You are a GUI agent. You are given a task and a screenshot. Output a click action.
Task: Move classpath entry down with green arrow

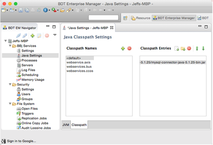(x=203, y=48)
